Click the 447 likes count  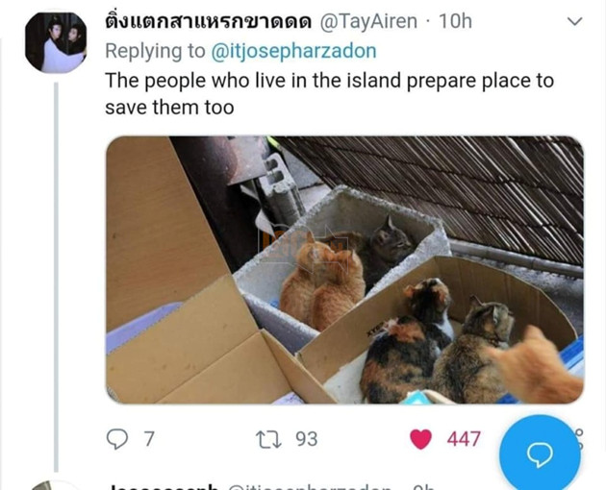[464, 439]
